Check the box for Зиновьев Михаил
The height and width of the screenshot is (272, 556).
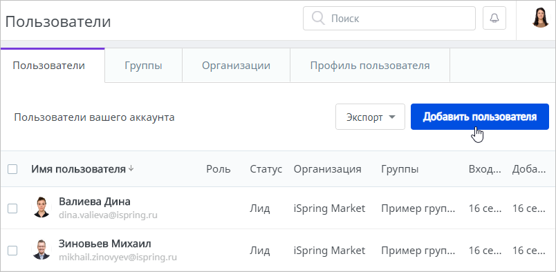[x=12, y=251]
